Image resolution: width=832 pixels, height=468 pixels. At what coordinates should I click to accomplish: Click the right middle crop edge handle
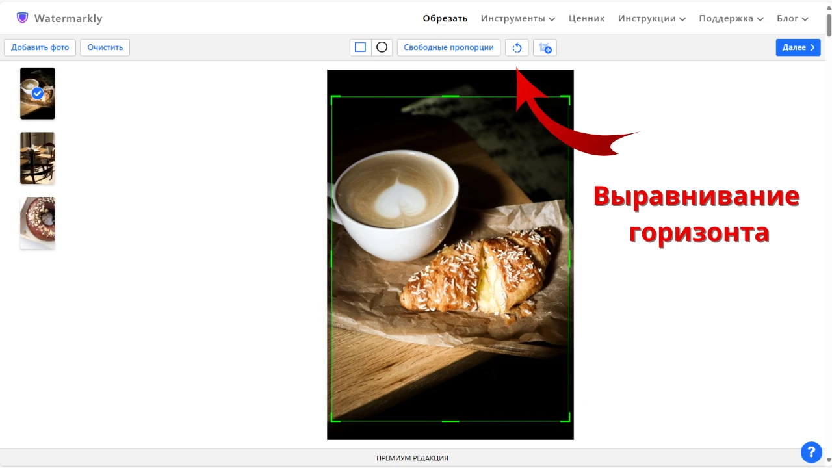(x=569, y=259)
